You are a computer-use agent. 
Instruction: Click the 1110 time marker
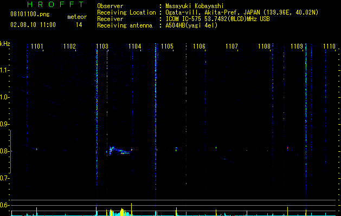tap(329, 46)
